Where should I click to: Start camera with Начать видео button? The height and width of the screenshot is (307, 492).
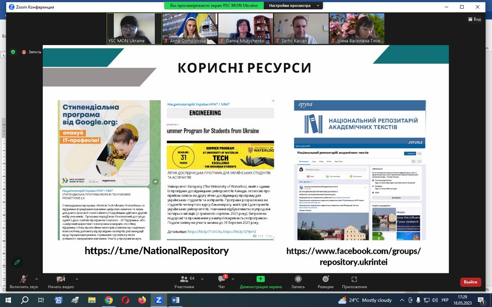point(61,282)
